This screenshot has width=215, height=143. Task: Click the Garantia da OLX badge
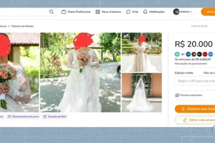[55, 116]
